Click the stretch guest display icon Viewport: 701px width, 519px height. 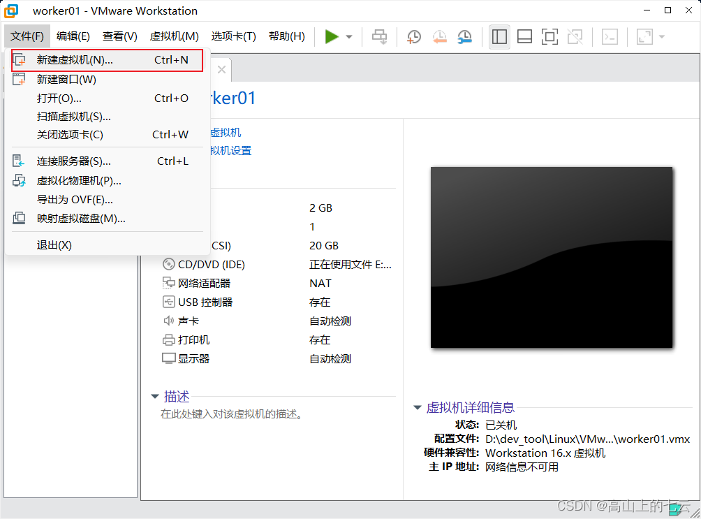[x=644, y=37]
